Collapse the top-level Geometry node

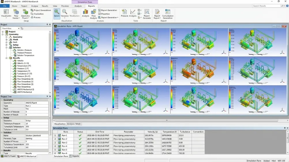(x=3, y=34)
